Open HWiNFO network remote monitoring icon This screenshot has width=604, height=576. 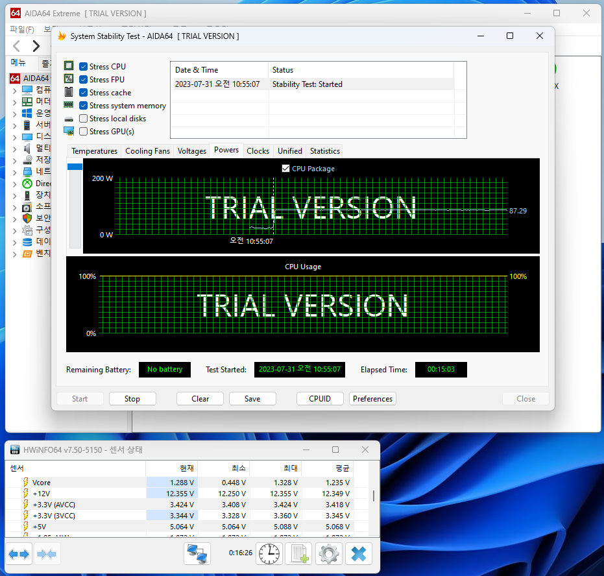pyautogui.click(x=197, y=554)
